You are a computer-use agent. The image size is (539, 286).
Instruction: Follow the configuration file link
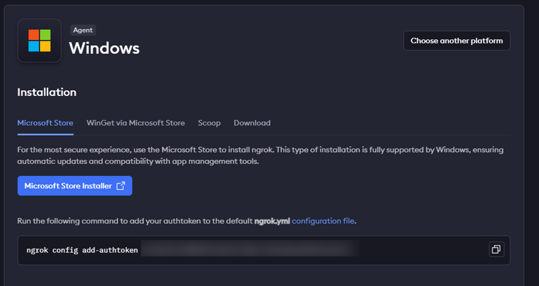pos(323,221)
